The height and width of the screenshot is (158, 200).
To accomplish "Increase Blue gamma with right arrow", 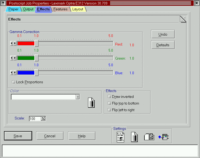I will click(15, 73).
